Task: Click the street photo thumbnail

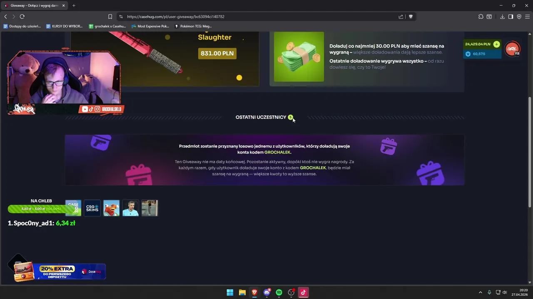Action: coord(150,208)
